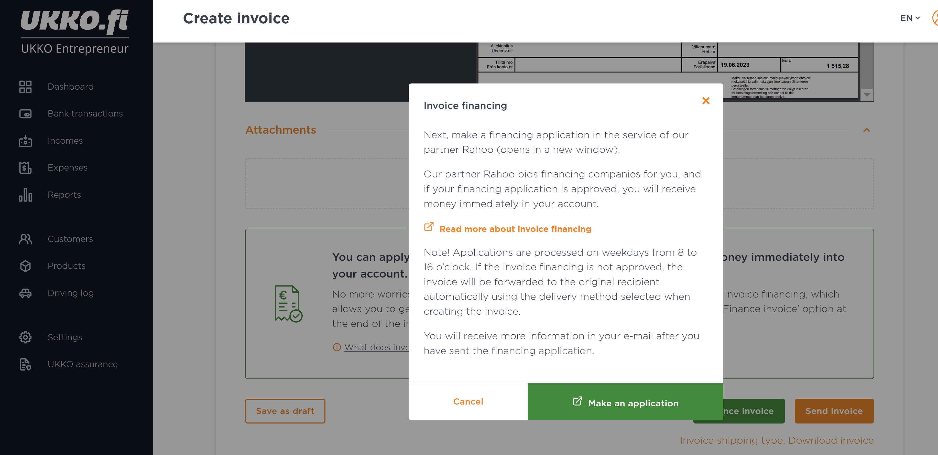Click the invoice preview scrollbar down arrow

pyautogui.click(x=867, y=95)
